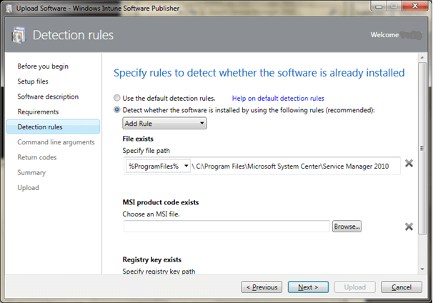Open the Add Rule dropdown
Viewport: 448px width, 303px height.
coord(165,124)
